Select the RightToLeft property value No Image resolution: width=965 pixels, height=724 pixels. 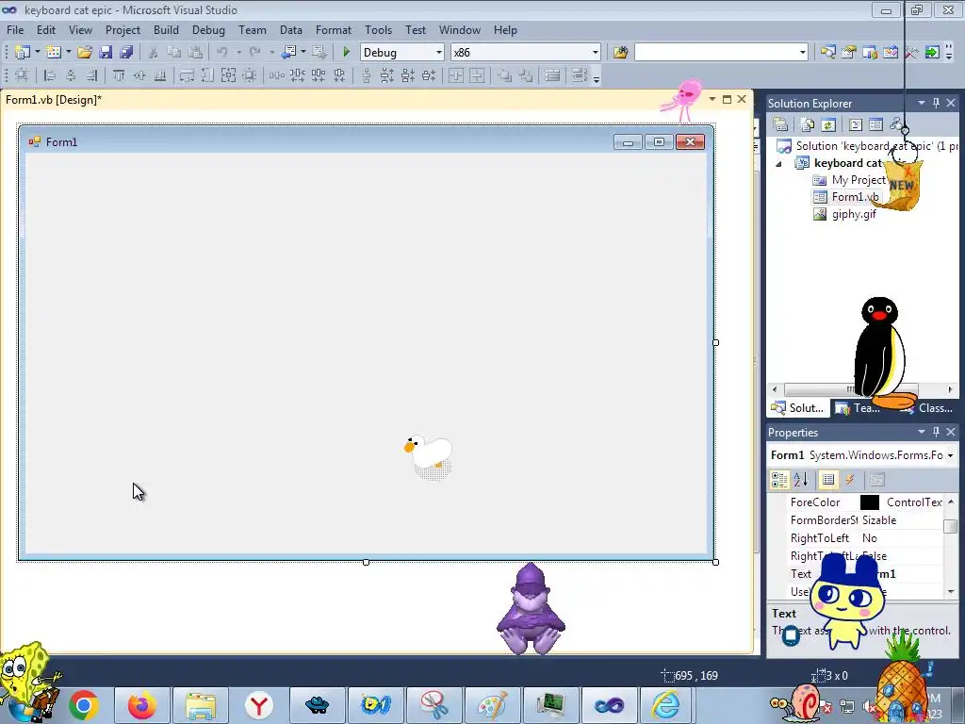coord(870,538)
